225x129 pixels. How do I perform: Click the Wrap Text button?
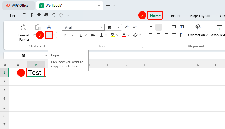click(x=218, y=31)
